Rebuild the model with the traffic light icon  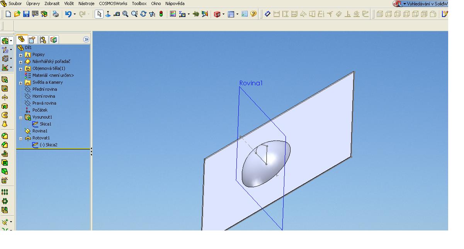pos(161,14)
